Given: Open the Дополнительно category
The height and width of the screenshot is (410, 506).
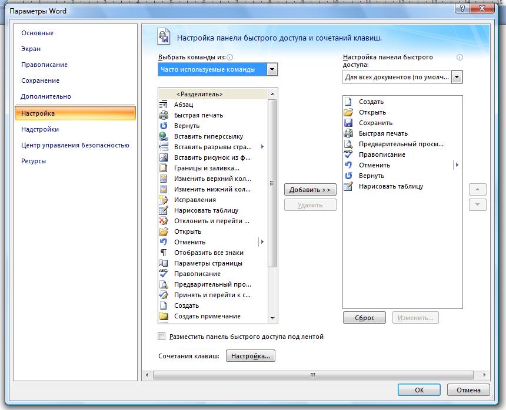Looking at the screenshot, I should pyautogui.click(x=46, y=96).
